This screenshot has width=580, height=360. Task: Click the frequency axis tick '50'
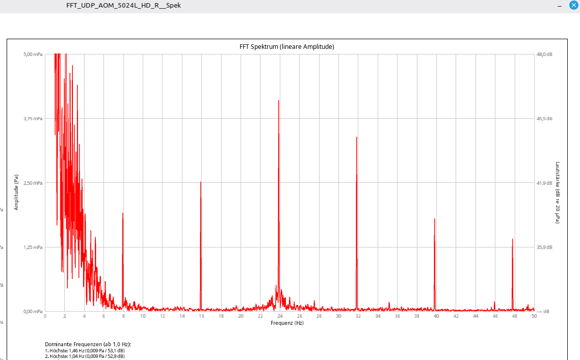(x=534, y=316)
